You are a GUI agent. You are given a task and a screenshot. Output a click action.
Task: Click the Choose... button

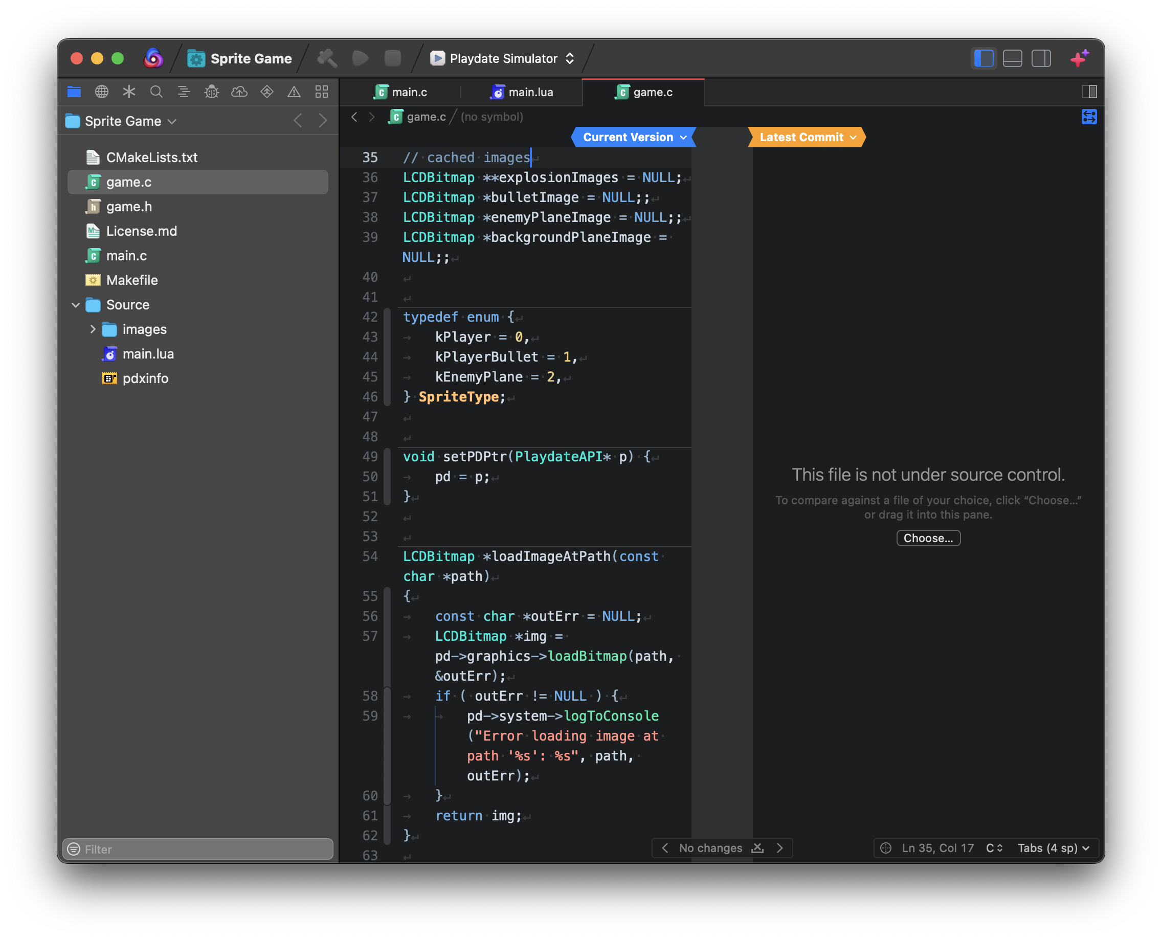(x=928, y=538)
